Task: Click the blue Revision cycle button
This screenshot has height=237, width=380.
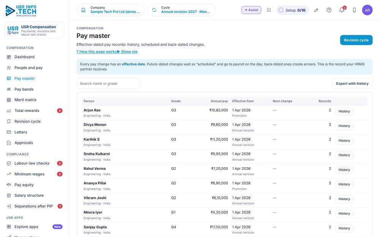Action: coord(356,40)
